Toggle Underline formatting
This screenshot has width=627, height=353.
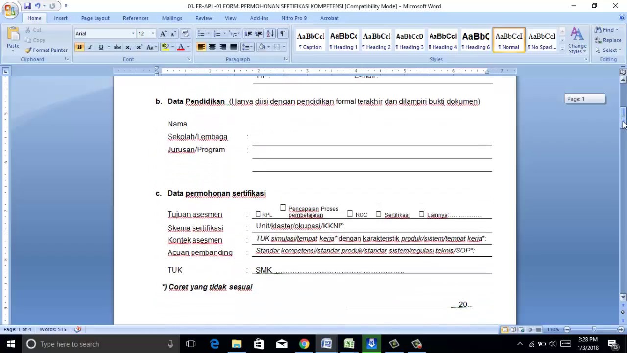pyautogui.click(x=101, y=47)
